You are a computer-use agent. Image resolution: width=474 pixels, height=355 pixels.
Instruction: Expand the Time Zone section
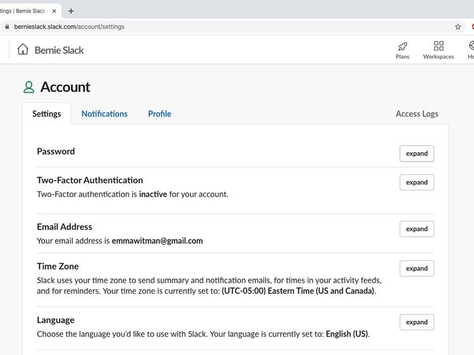click(x=416, y=268)
